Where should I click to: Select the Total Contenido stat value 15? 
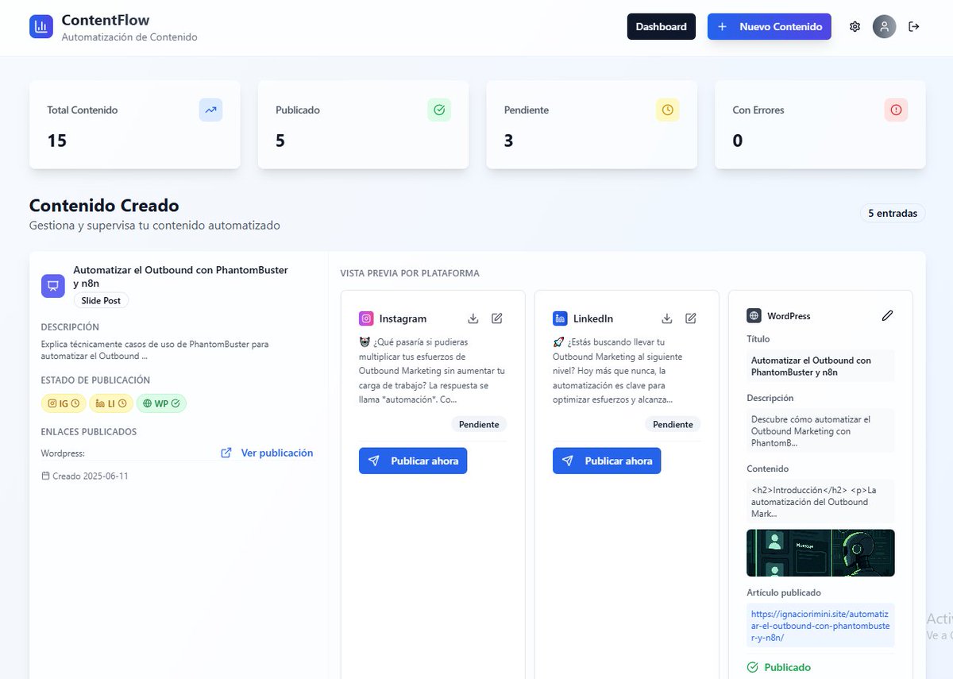(x=56, y=141)
